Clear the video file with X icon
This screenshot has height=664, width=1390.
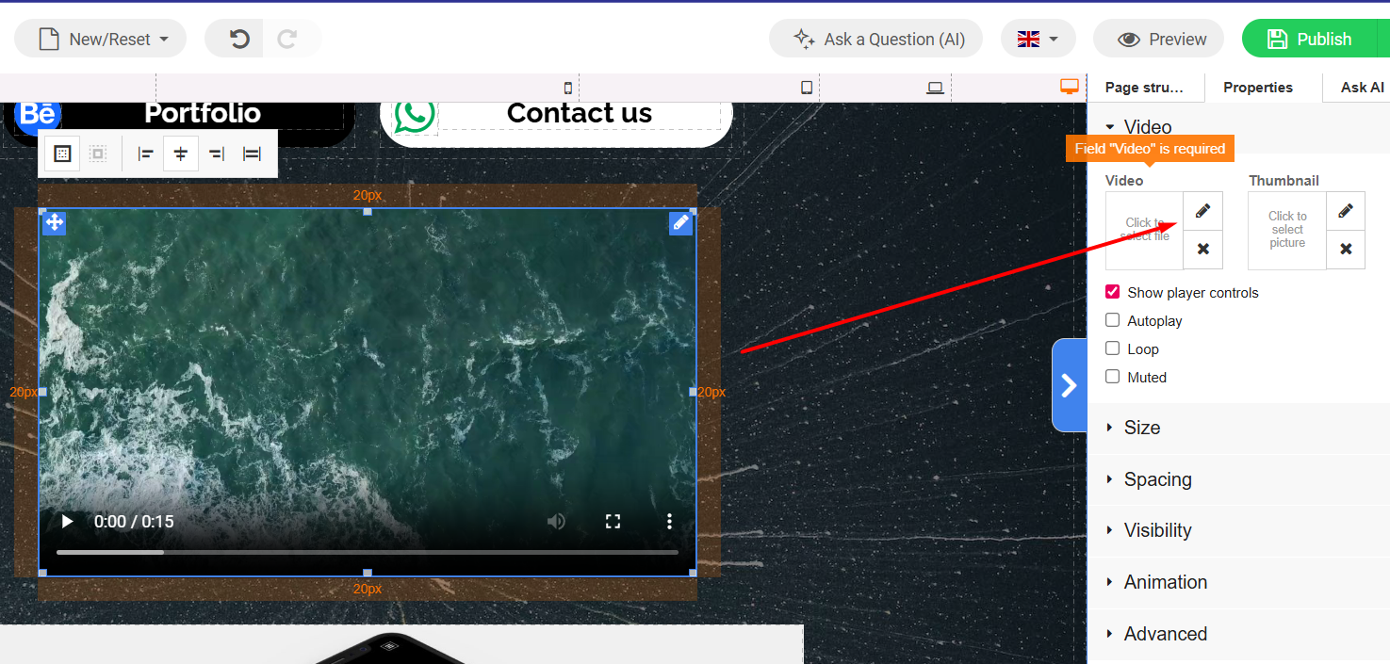(x=1202, y=250)
